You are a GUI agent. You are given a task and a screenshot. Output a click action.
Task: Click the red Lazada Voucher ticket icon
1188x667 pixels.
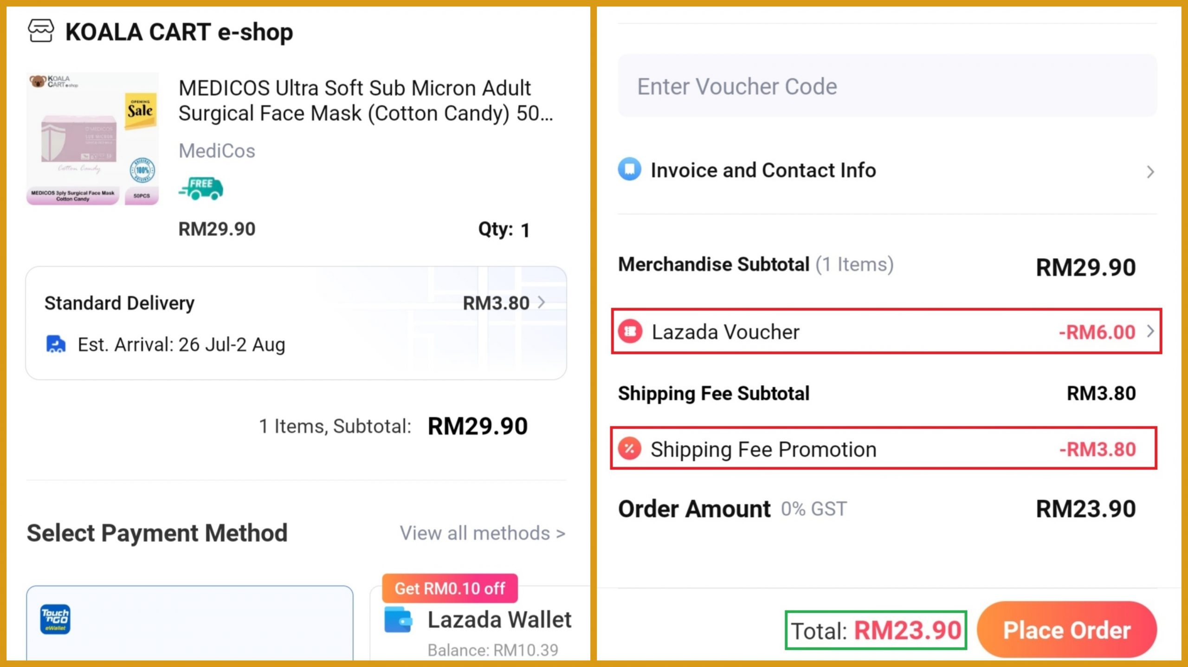point(630,332)
